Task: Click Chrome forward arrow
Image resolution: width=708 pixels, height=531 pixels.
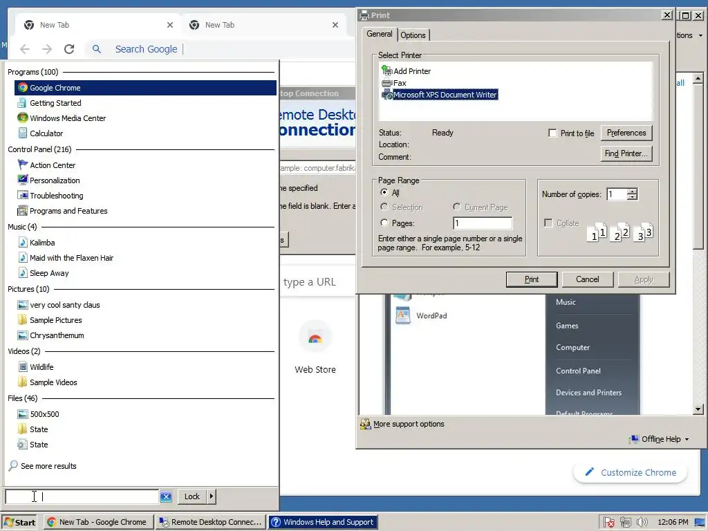Action: [47, 49]
